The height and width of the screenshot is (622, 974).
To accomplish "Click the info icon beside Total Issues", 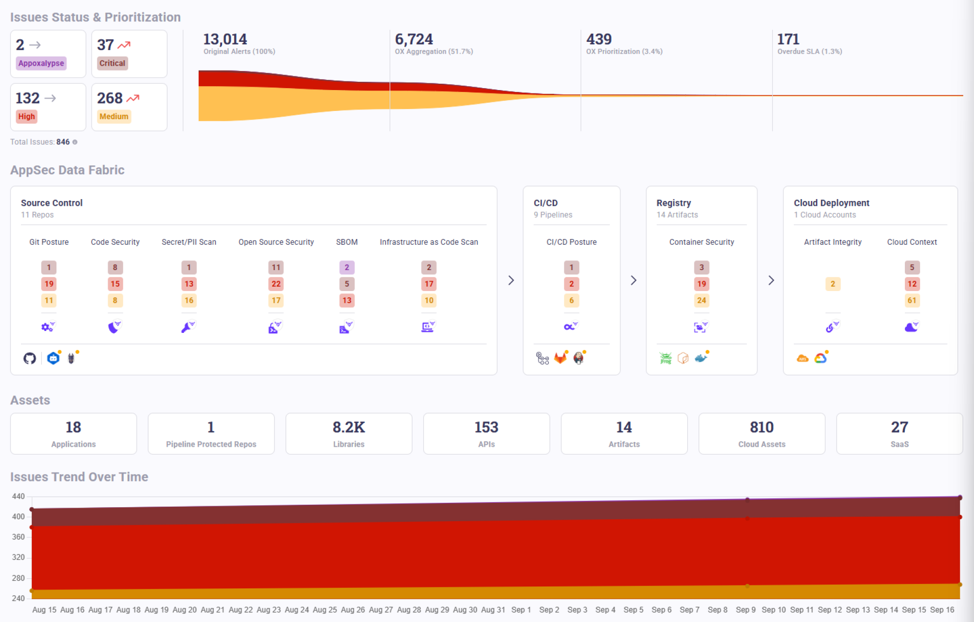I will point(75,142).
